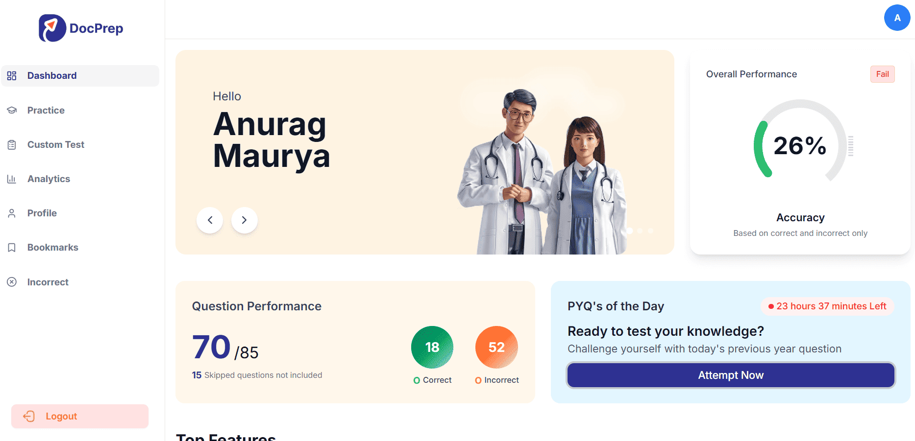
Task: Click the orange 52 Incorrect circle
Action: (496, 347)
